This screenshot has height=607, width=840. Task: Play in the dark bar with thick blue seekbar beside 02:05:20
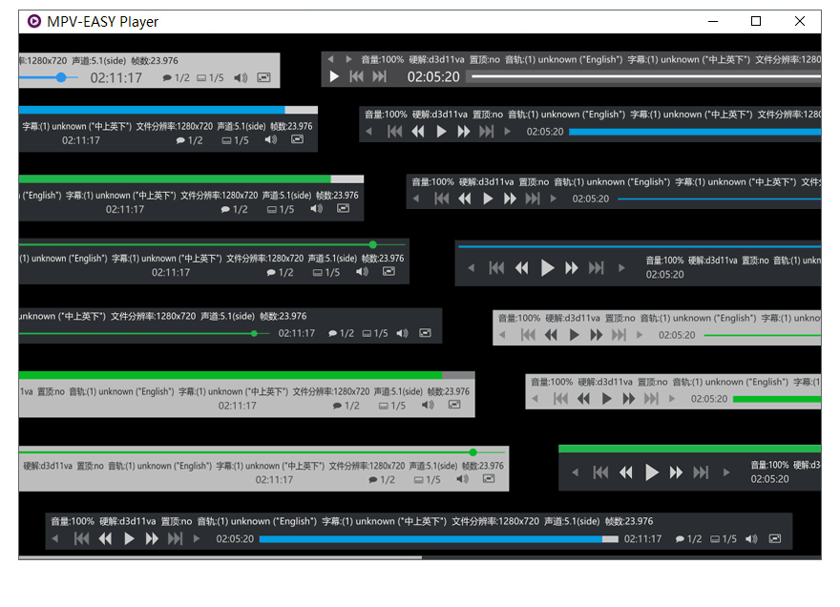click(x=441, y=132)
